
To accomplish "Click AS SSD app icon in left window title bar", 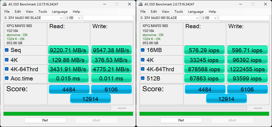I will point(5,4).
